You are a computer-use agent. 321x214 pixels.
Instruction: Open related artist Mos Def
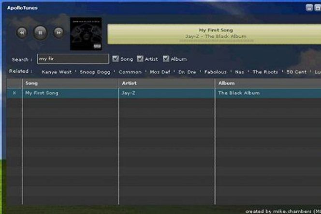point(160,72)
